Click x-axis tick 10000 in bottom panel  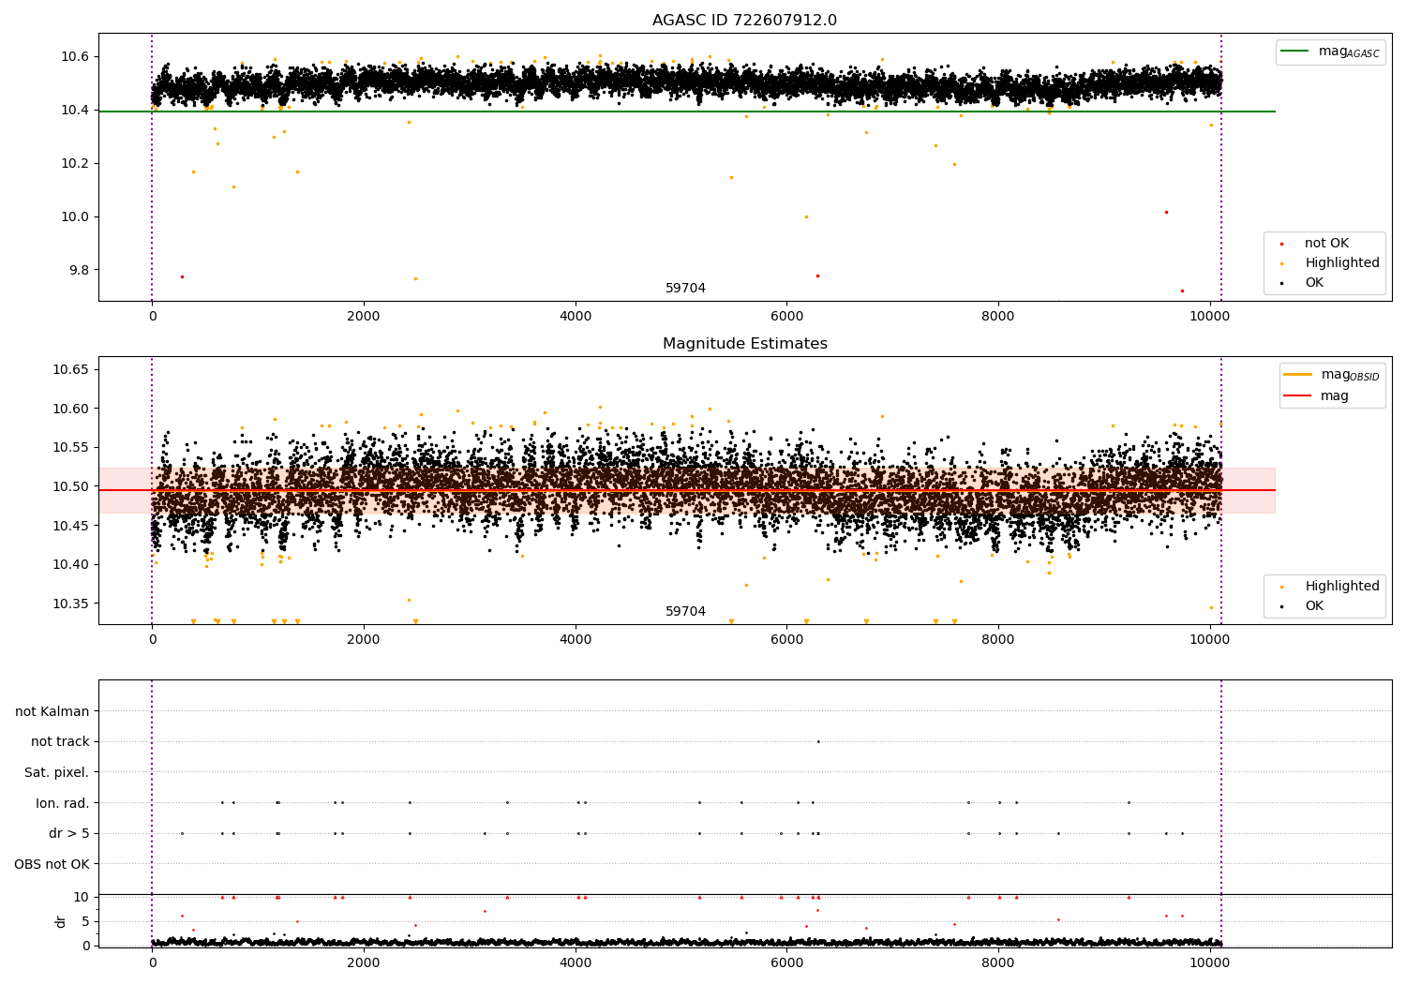pos(1210,962)
